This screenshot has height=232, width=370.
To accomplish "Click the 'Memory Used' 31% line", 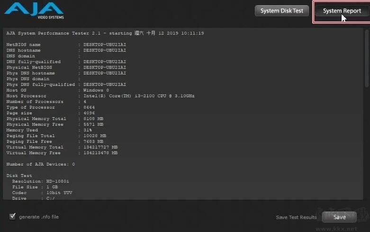I will click(49, 130).
